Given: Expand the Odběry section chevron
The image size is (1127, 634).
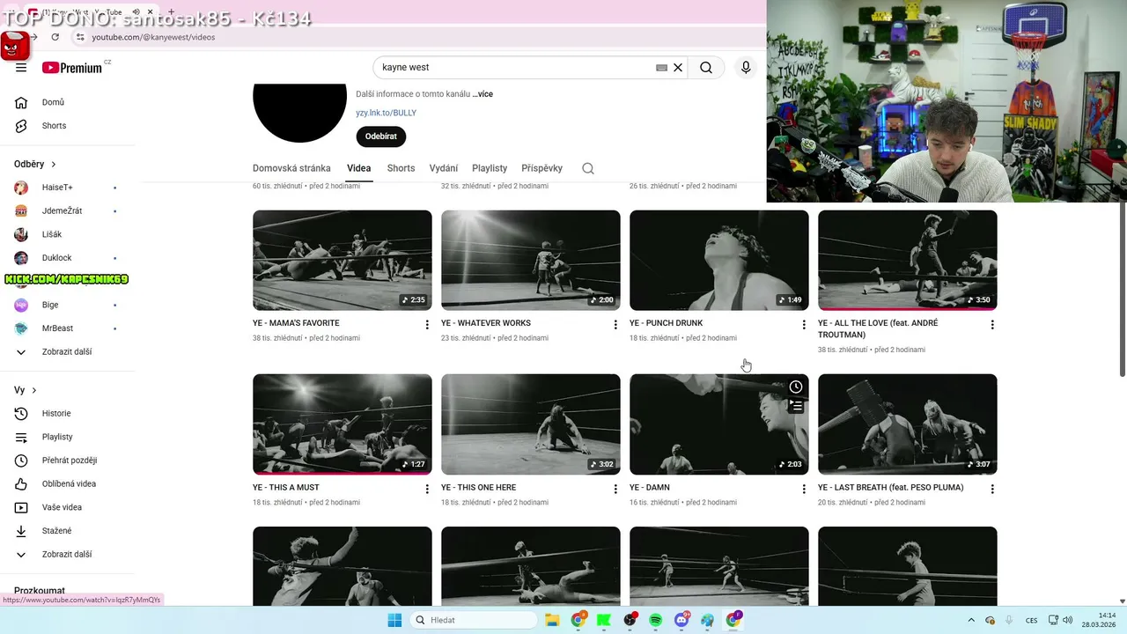Looking at the screenshot, I should click(54, 165).
